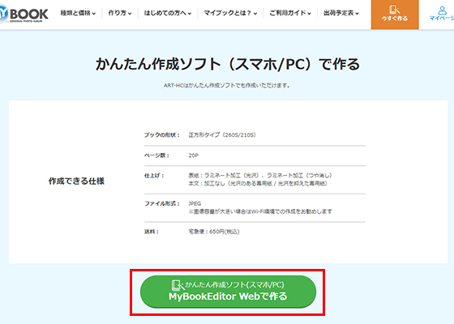Click the page heading かんたん作成ソフト（スマホ/PC）で作る
Screen dimensions: 454x324
point(228,64)
